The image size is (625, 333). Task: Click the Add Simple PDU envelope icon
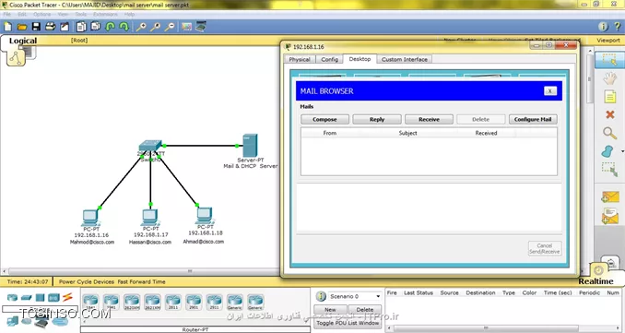pos(610,197)
